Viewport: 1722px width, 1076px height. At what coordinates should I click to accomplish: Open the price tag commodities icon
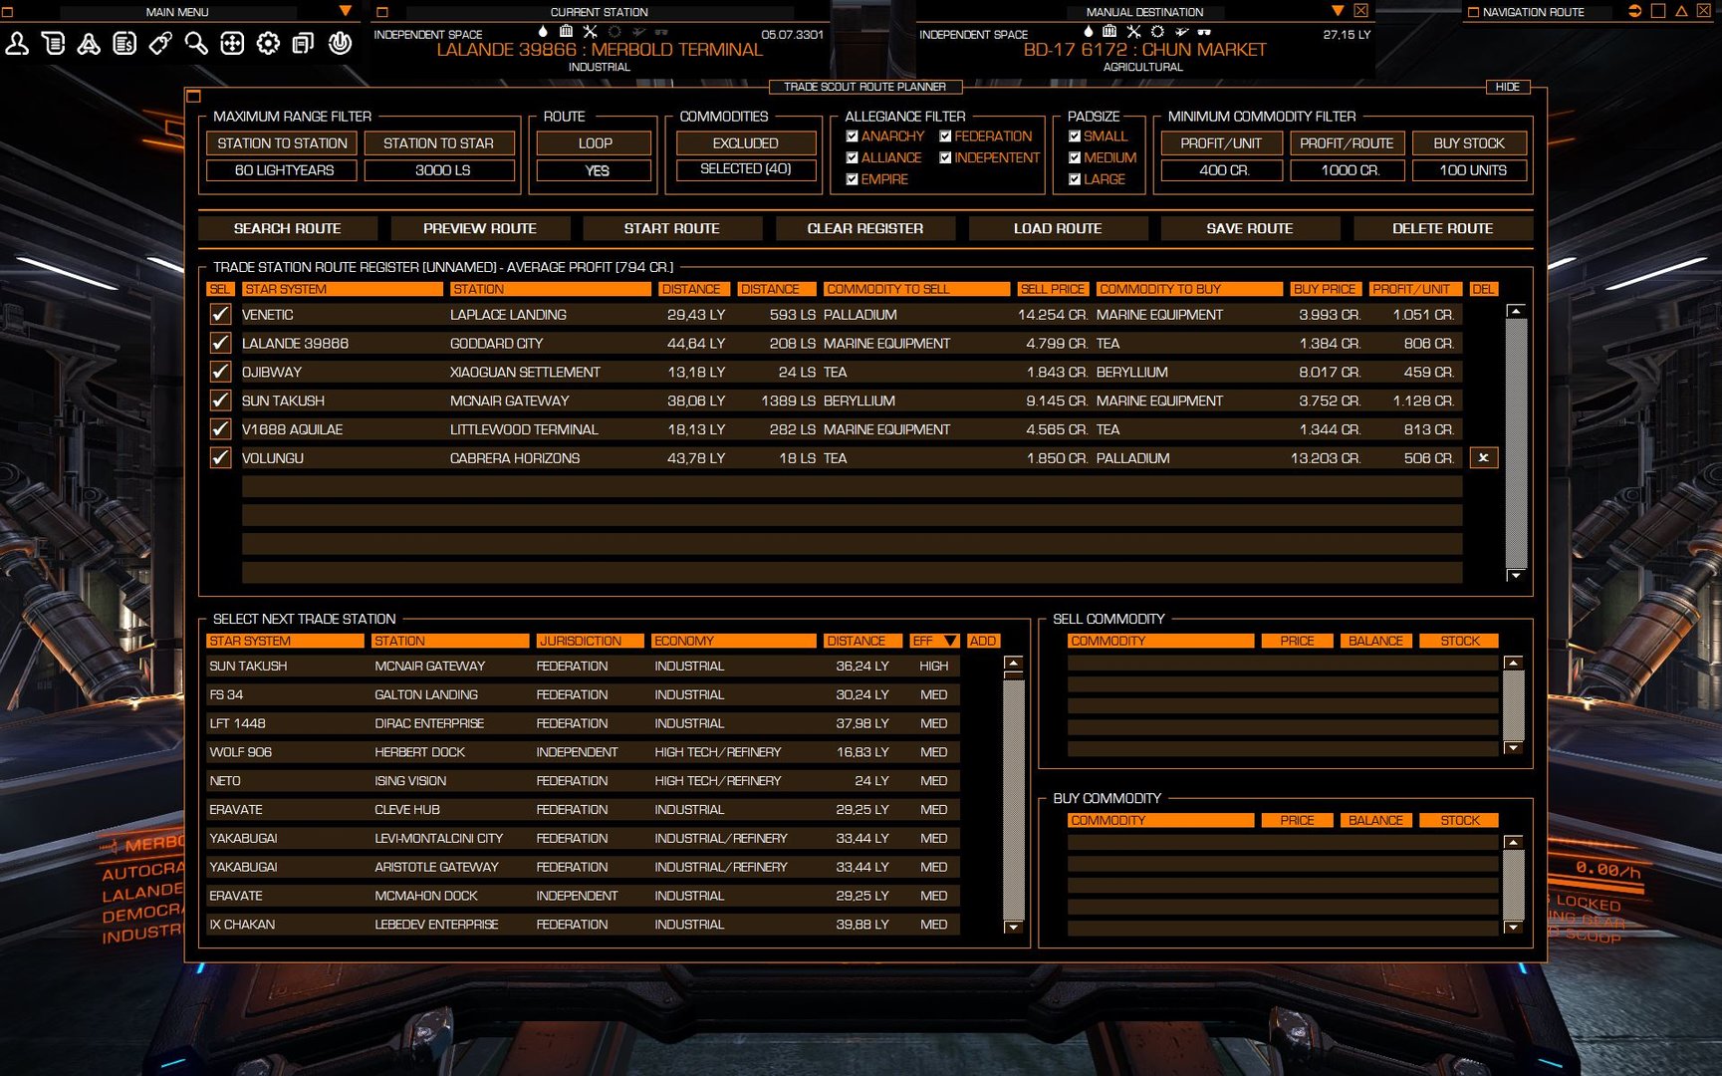tap(160, 44)
